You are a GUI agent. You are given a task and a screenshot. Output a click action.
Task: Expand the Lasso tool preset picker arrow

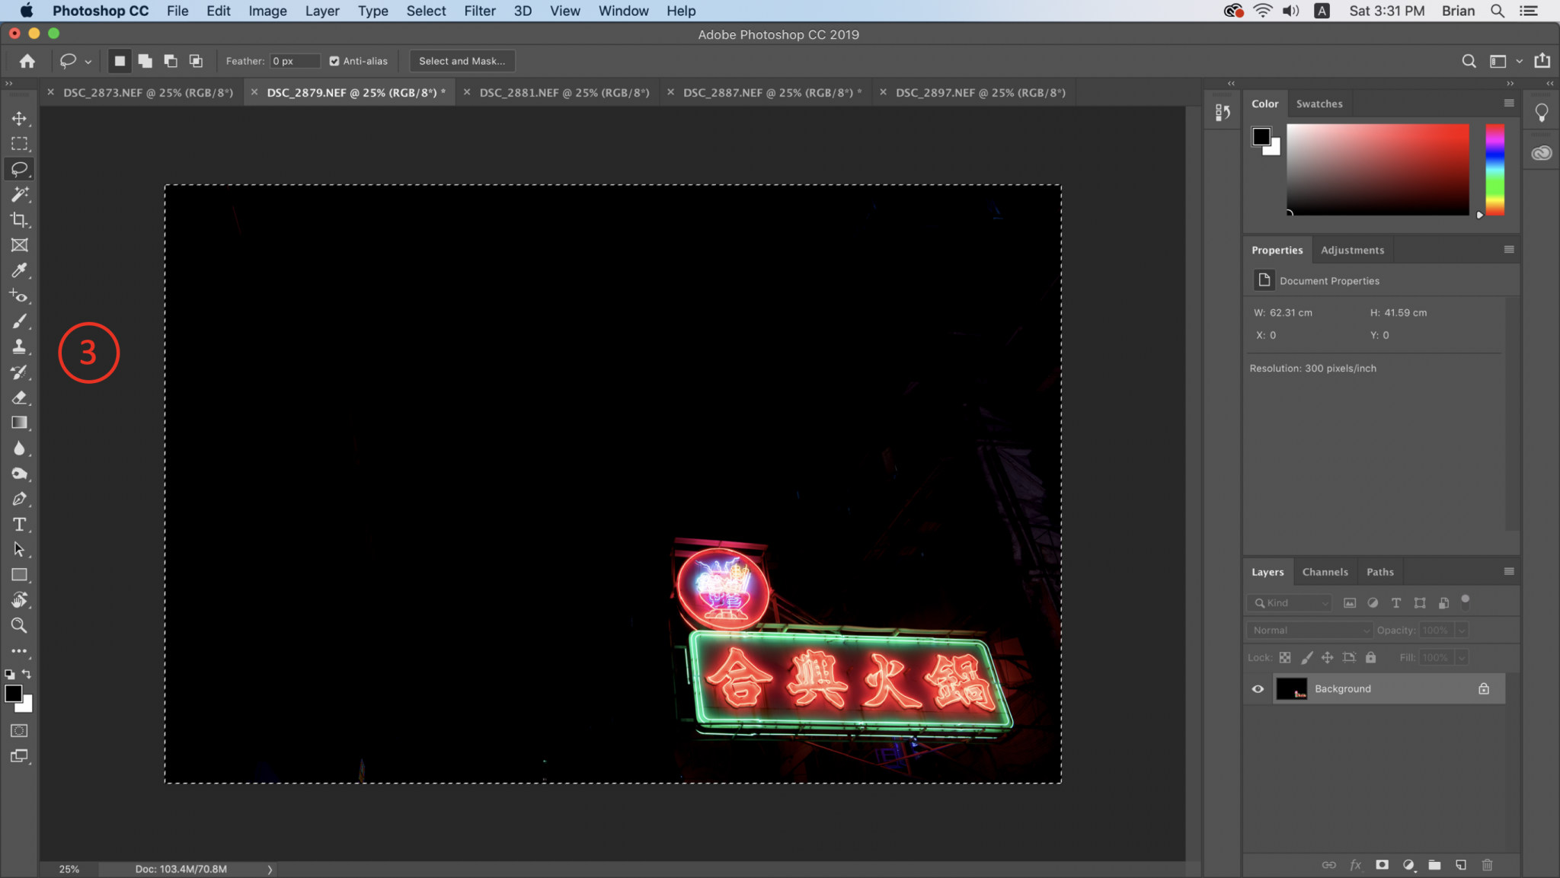[x=88, y=62]
